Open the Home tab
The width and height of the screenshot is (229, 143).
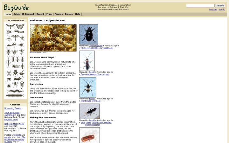coord(8,14)
